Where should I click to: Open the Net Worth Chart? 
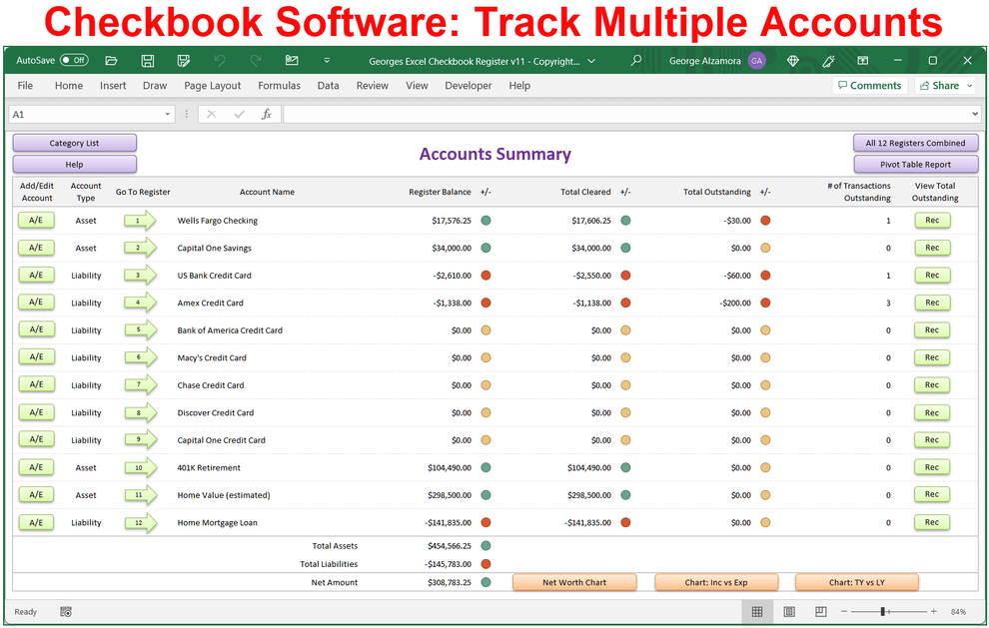574,581
